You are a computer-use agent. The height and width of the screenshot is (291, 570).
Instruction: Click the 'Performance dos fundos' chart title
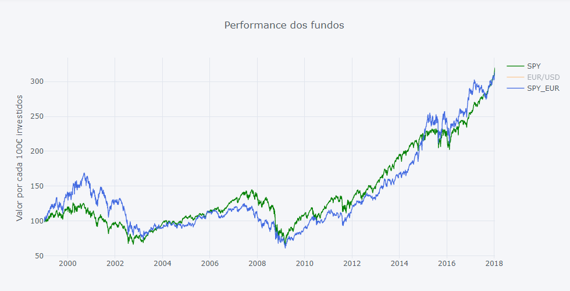(284, 25)
